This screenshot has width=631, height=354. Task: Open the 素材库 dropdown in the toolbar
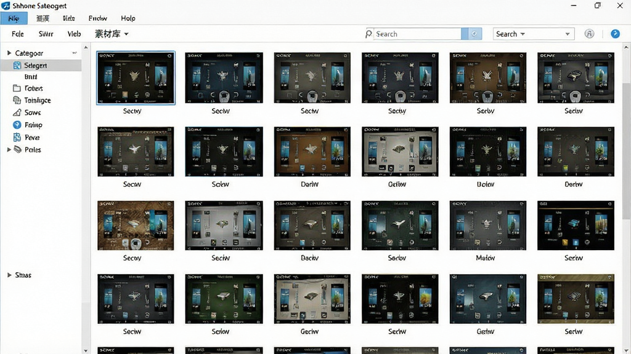pos(112,34)
